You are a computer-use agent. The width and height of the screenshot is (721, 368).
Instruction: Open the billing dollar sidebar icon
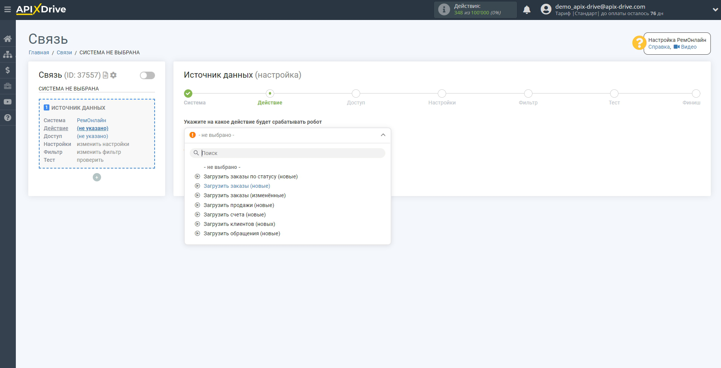[8, 70]
